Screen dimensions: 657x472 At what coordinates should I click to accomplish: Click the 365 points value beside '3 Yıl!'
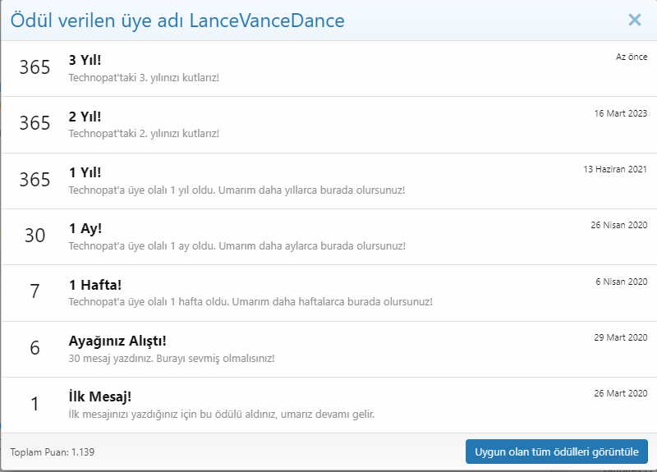34,67
